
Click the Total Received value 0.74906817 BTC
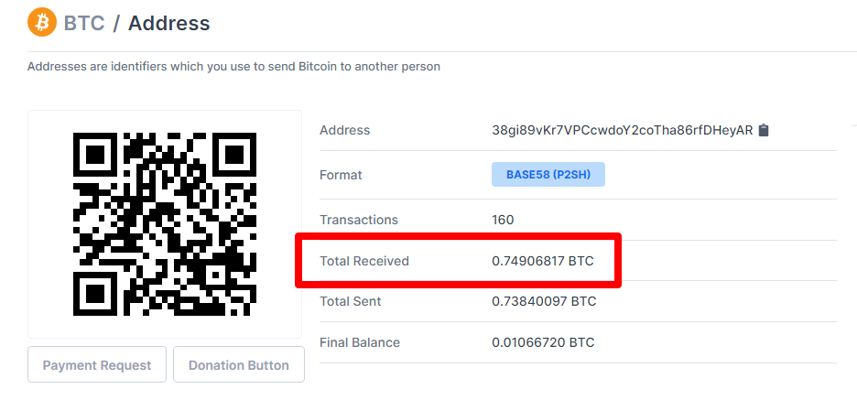click(x=543, y=261)
